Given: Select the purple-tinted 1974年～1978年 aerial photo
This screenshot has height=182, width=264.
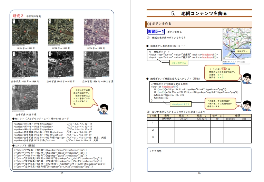Looking at the screenshot, I should tap(97, 32).
